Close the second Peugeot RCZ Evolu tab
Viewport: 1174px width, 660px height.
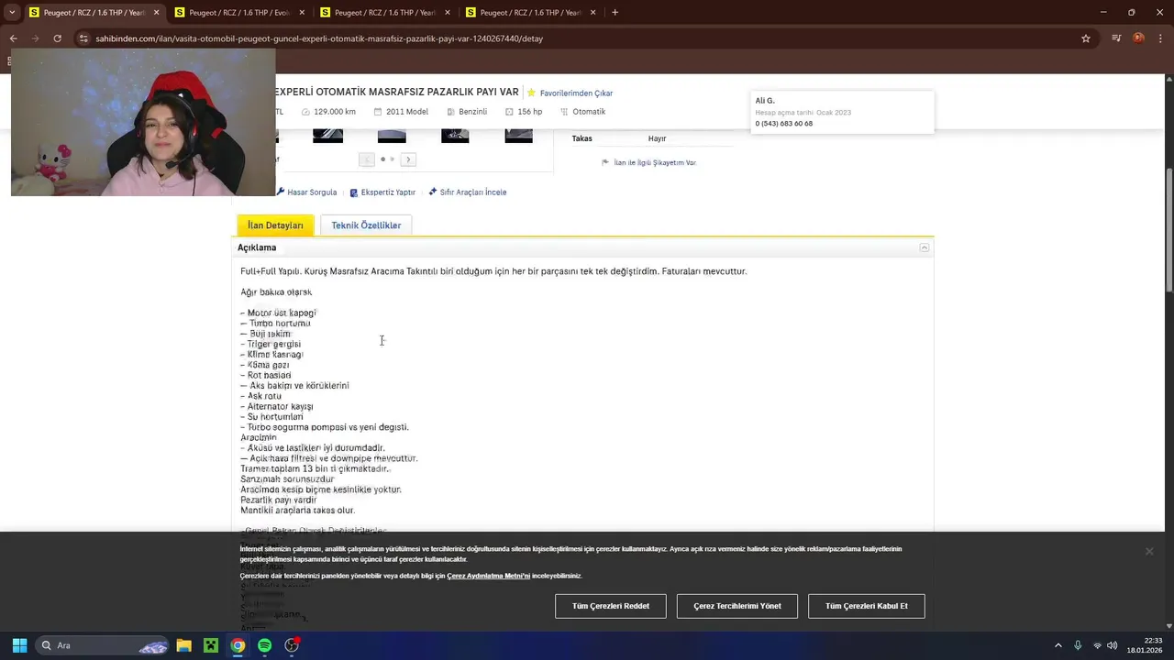302,13
